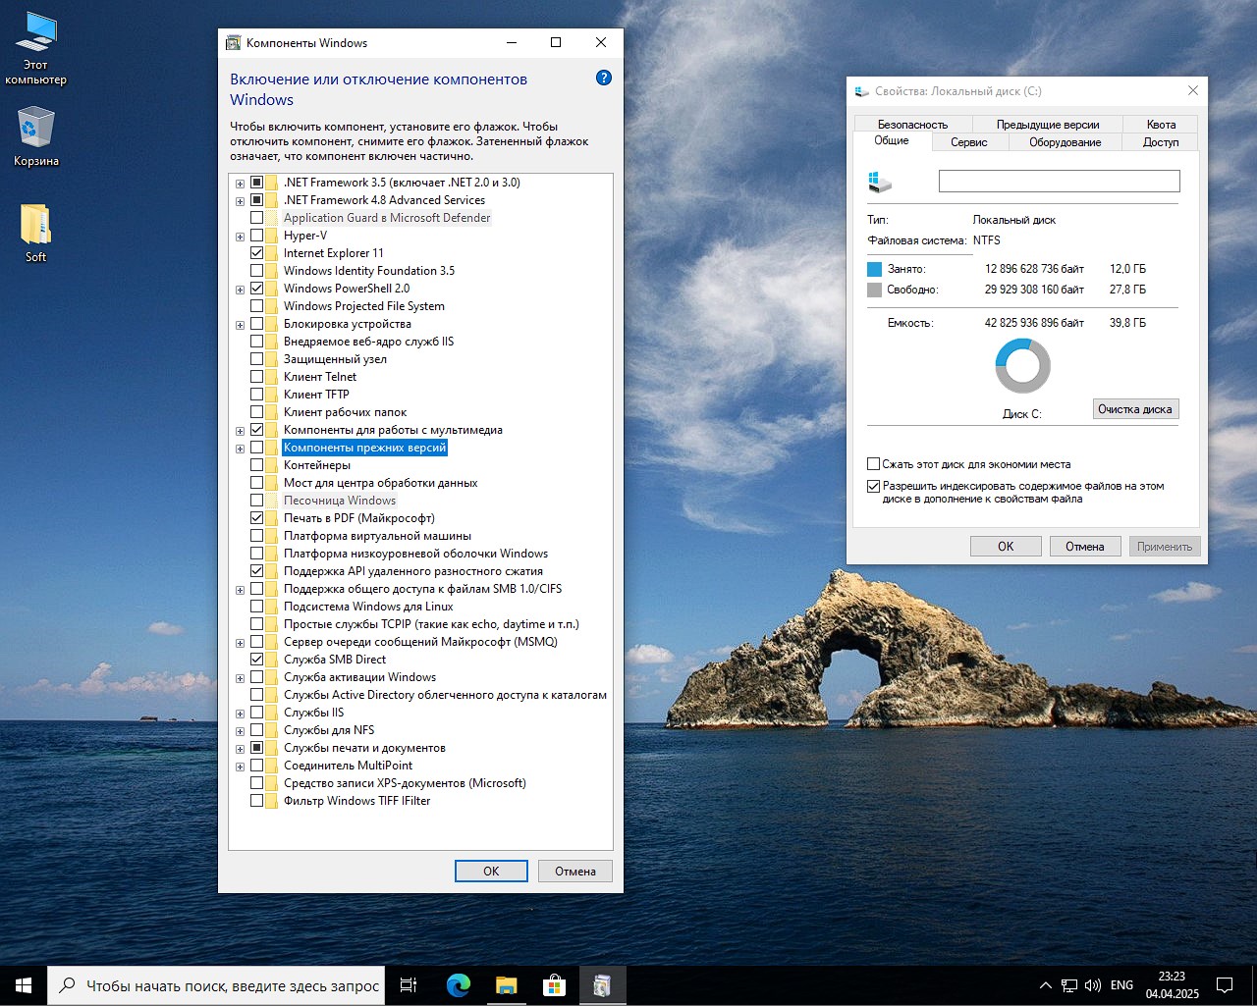
Task: Switch to the Сервис tab
Action: [x=968, y=142]
